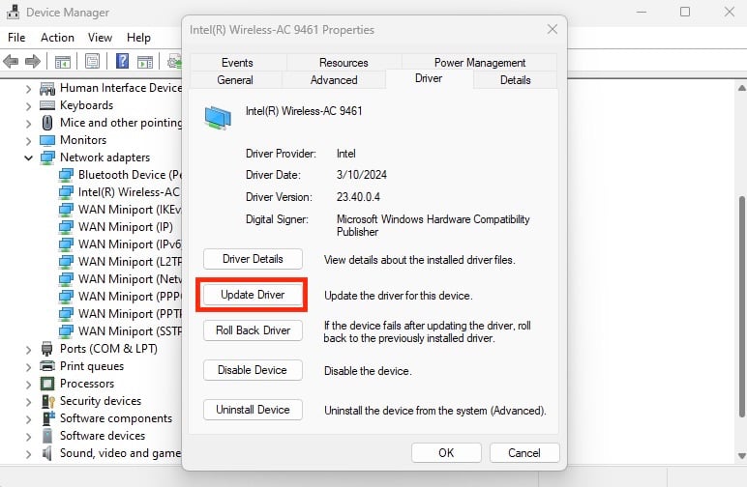Click the Update Driver button
The image size is (747, 487).
point(253,295)
